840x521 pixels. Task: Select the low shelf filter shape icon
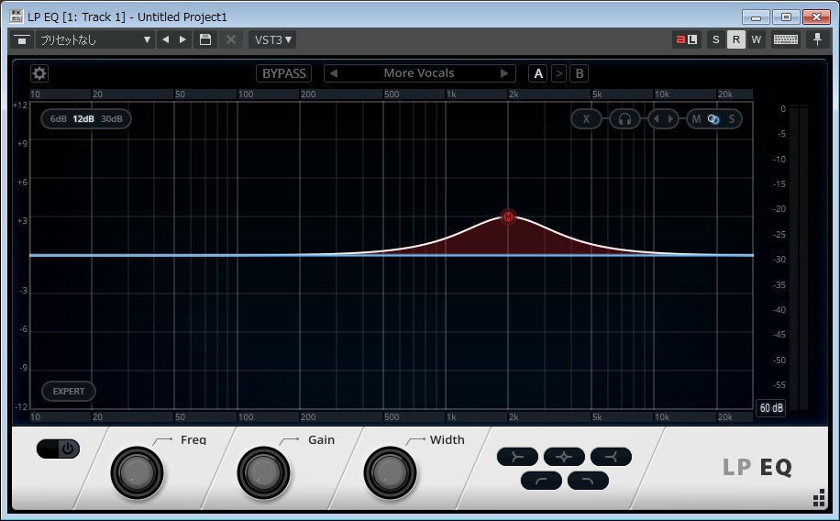[x=518, y=456]
